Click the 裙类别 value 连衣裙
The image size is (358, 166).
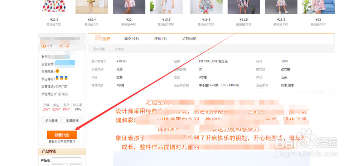click(285, 69)
